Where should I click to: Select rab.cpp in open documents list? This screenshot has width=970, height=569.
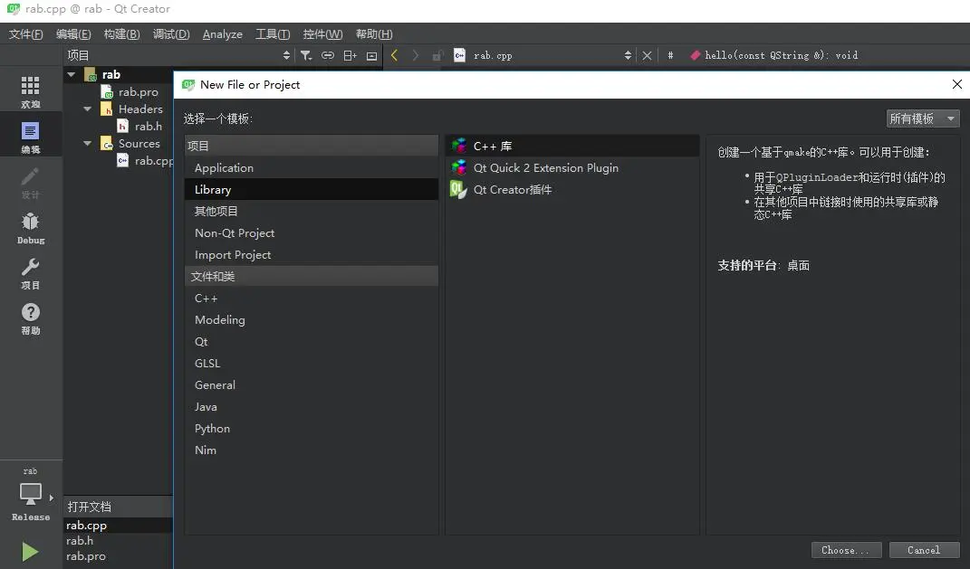pyautogui.click(x=118, y=526)
